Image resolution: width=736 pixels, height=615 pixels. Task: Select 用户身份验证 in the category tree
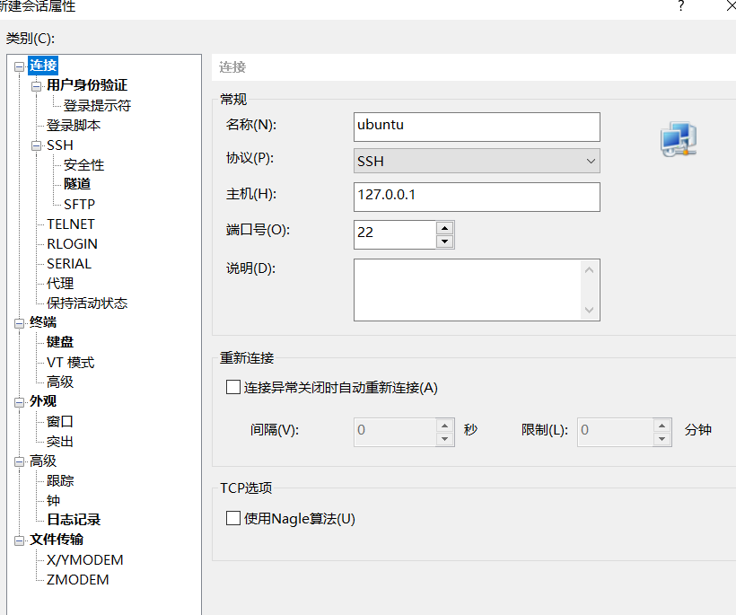point(87,85)
